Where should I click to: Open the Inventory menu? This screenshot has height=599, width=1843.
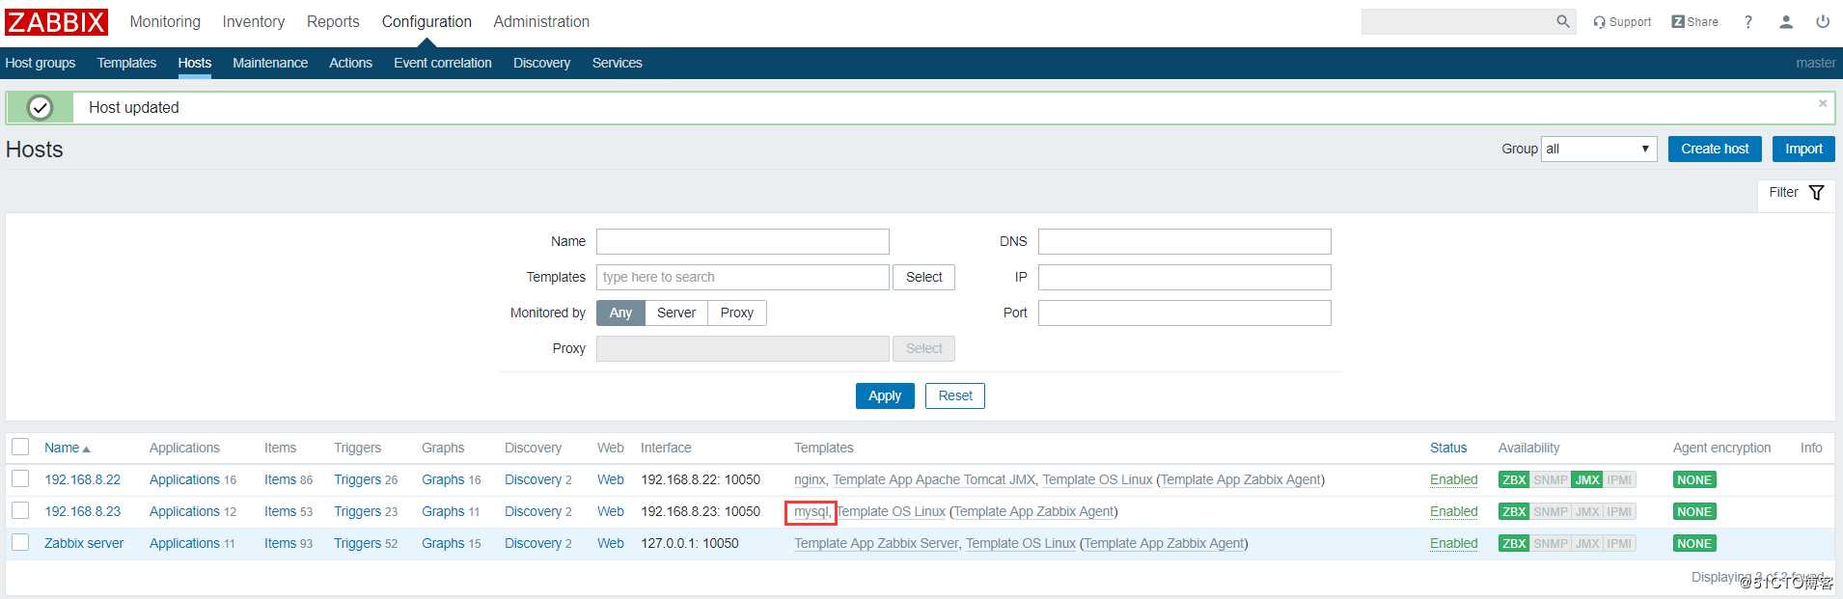[x=254, y=21]
